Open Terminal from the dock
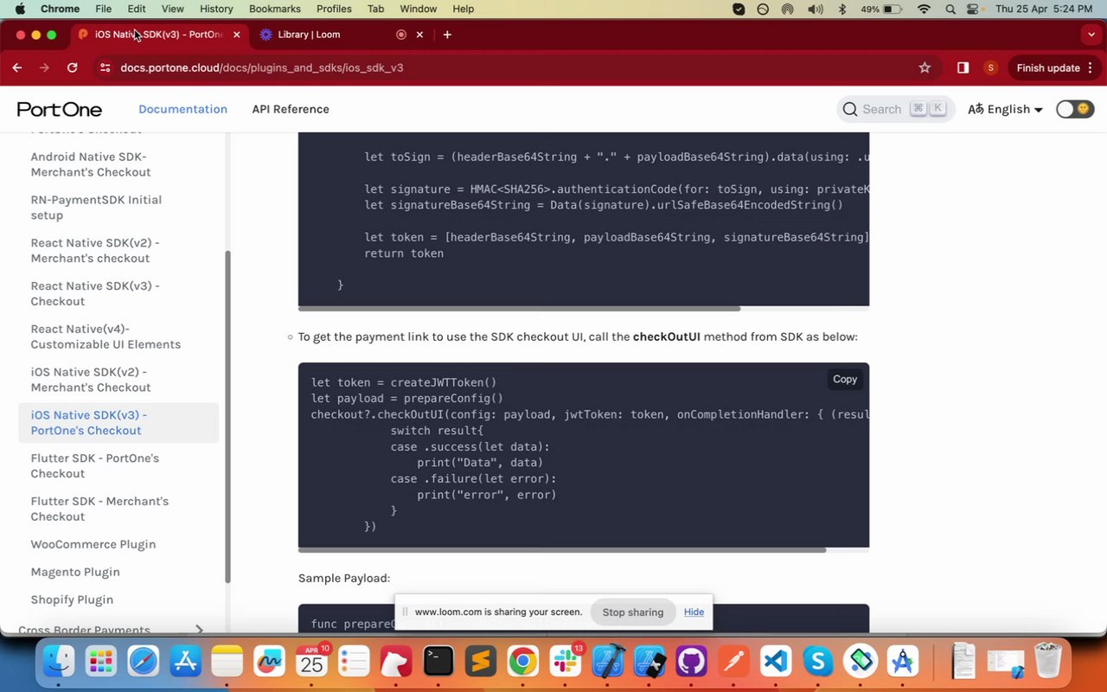The width and height of the screenshot is (1107, 692). coord(438,663)
